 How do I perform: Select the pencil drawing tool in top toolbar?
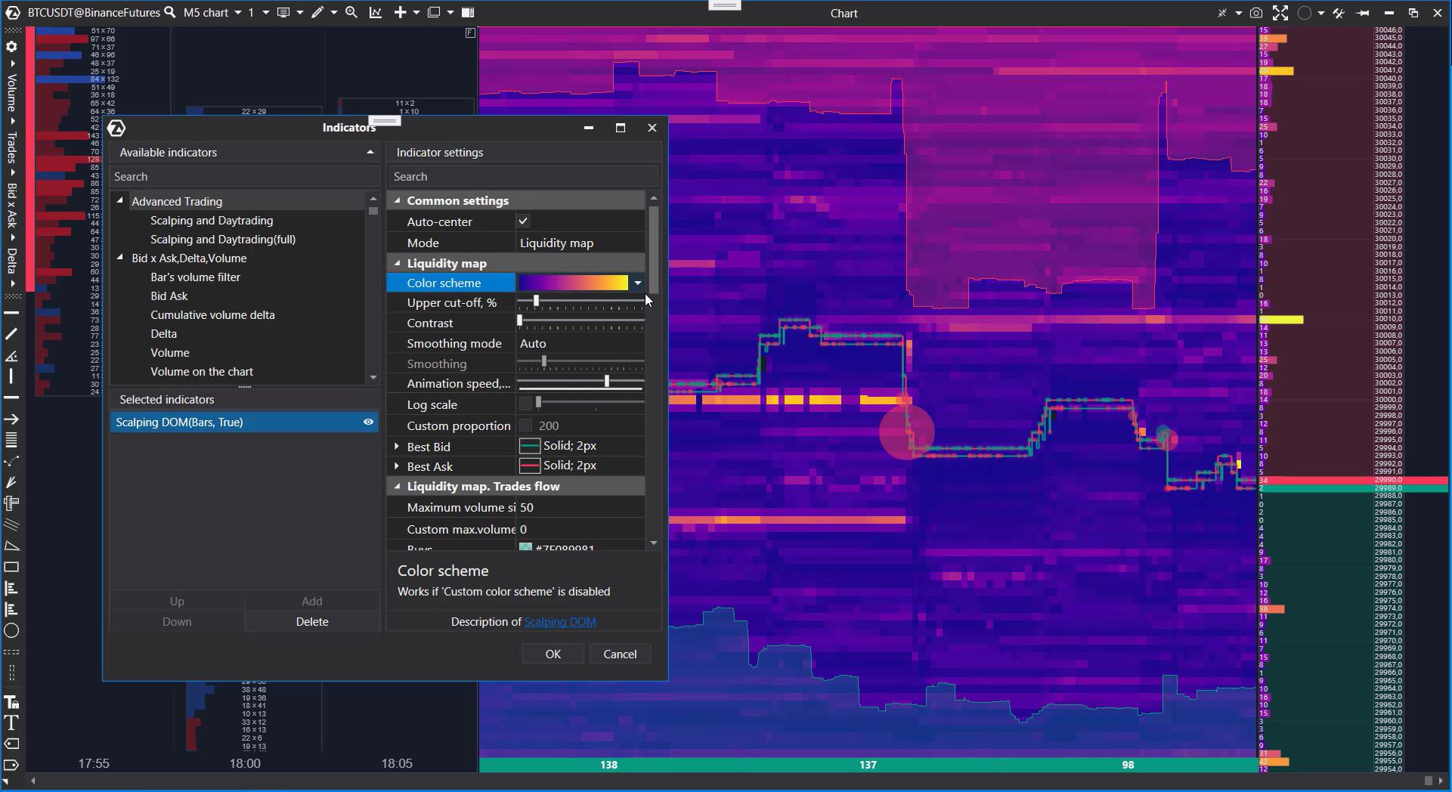317,13
